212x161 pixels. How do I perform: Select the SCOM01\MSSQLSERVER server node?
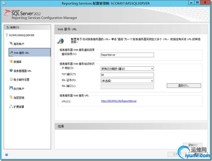(21, 35)
